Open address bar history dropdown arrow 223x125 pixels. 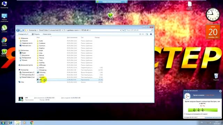(121, 30)
